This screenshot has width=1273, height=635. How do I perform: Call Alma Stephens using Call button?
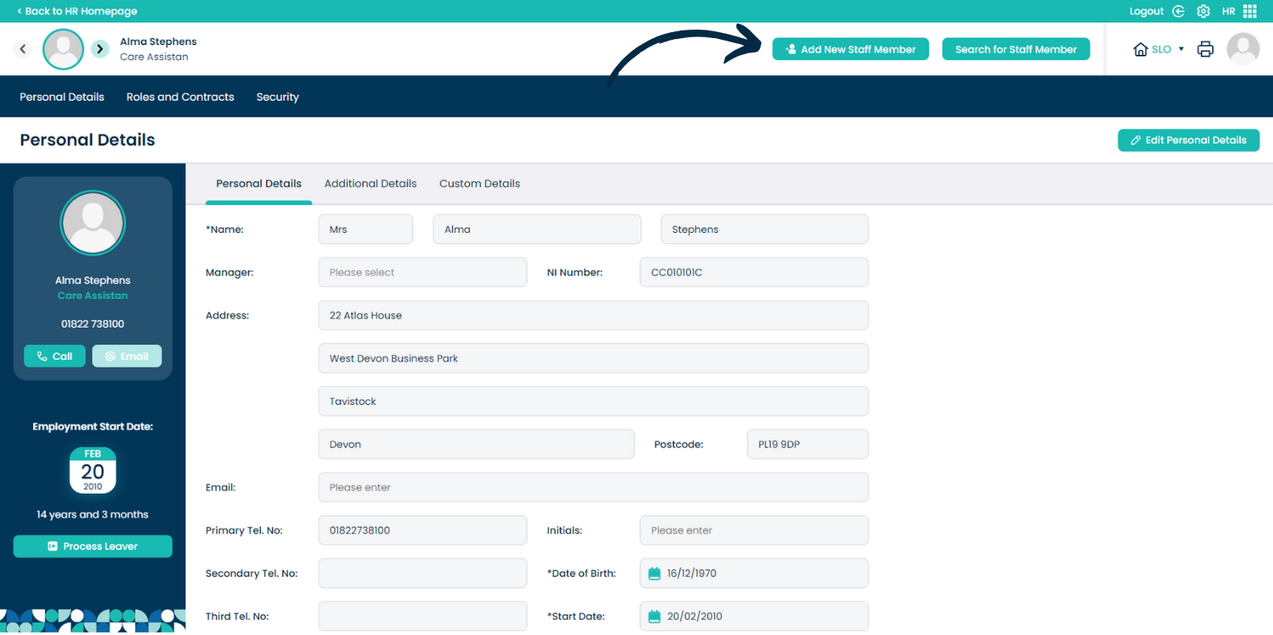pos(54,356)
